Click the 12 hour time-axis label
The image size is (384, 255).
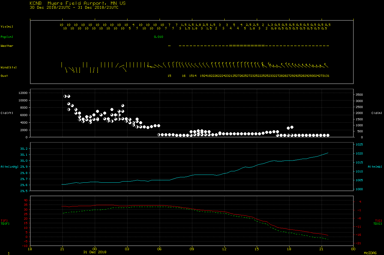[224, 249]
